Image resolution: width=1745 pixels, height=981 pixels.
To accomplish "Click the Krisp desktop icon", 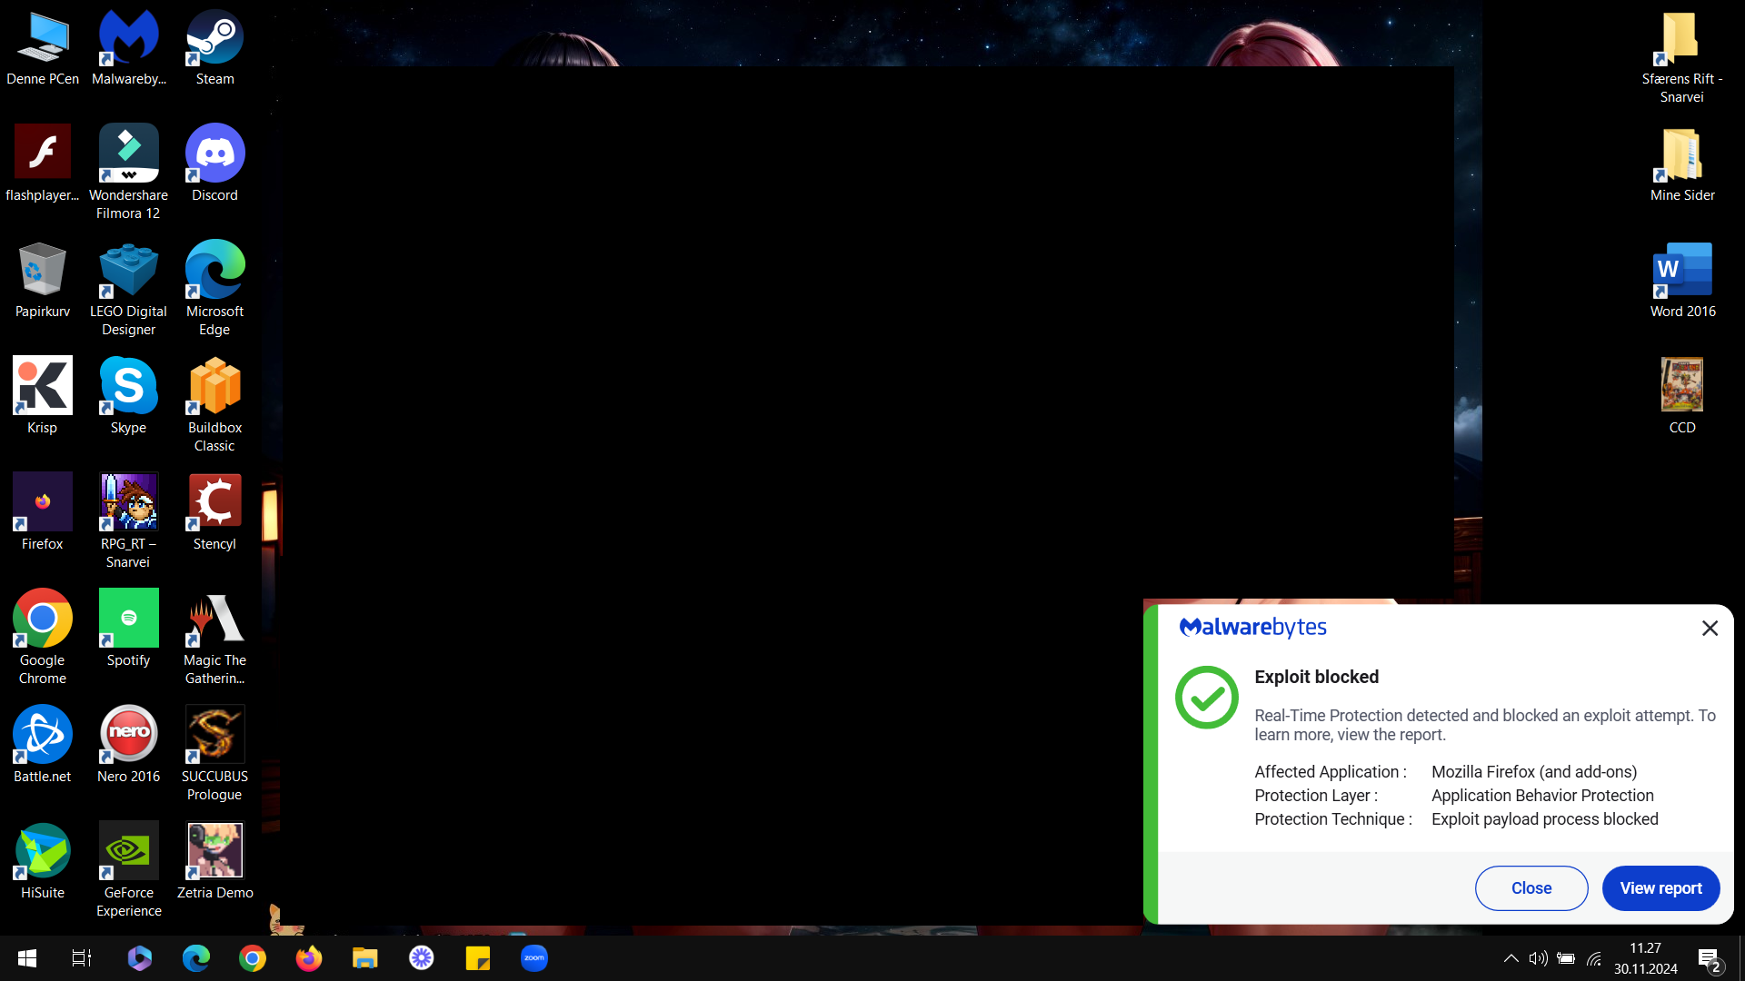I will (42, 396).
